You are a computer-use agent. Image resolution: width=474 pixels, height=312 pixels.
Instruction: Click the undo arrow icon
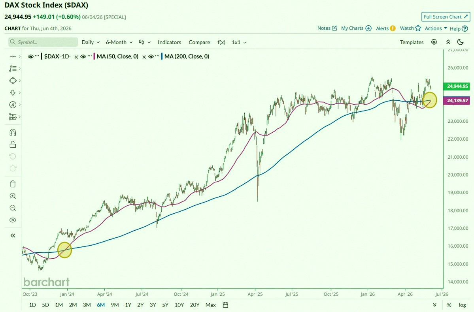pyautogui.click(x=13, y=156)
